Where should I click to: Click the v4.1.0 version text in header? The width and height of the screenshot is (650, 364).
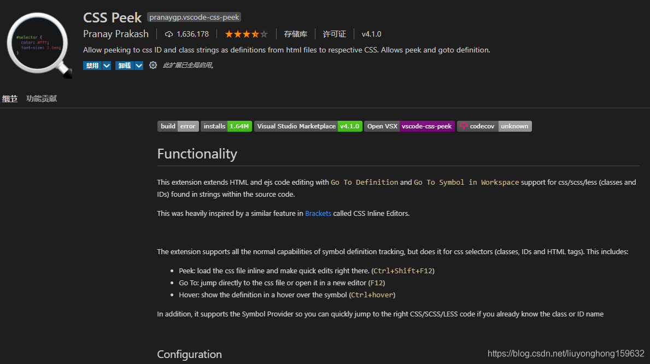(x=371, y=34)
